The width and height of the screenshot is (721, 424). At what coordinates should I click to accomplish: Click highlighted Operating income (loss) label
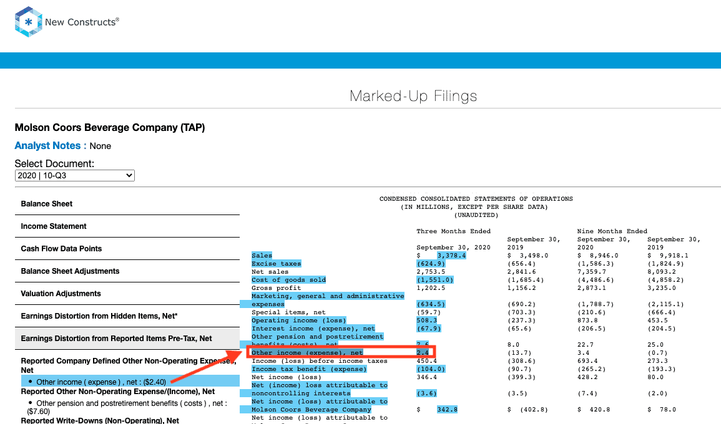click(x=299, y=320)
